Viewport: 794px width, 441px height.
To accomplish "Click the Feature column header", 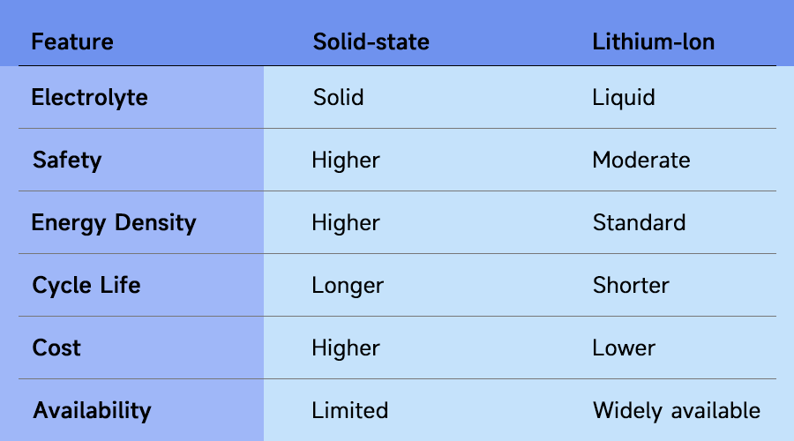I will coord(72,41).
